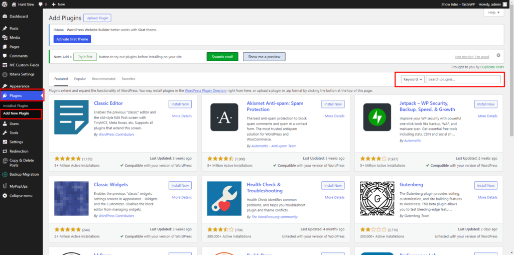Open IVE Custom Fields menu

tap(21, 65)
